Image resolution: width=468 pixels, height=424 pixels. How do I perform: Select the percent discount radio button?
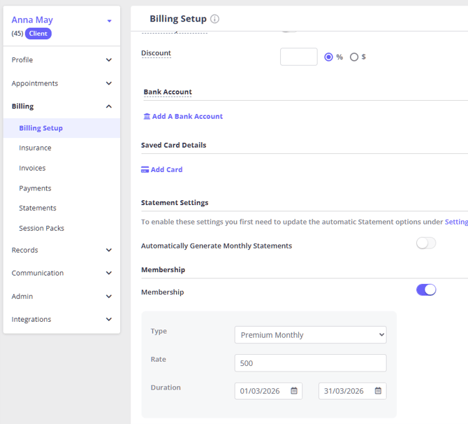pos(329,57)
